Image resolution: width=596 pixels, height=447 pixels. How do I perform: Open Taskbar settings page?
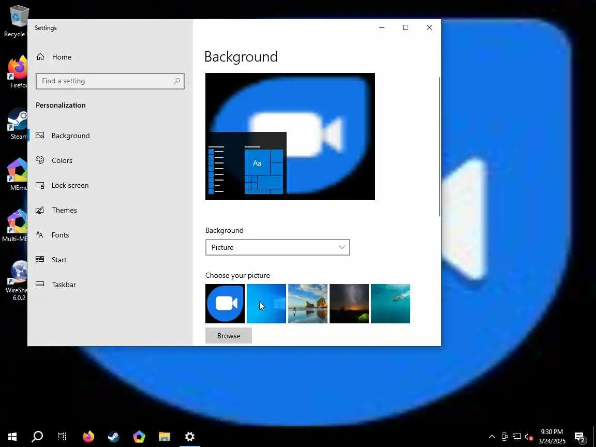110,285
